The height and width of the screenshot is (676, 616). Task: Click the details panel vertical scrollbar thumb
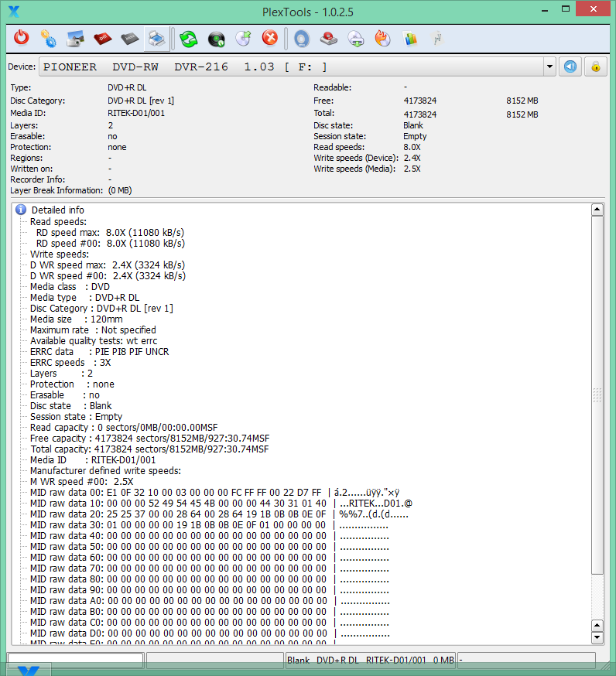pyautogui.click(x=597, y=395)
